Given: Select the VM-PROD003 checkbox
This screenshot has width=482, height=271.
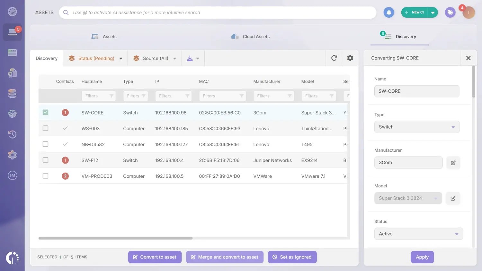Looking at the screenshot, I should (x=45, y=176).
